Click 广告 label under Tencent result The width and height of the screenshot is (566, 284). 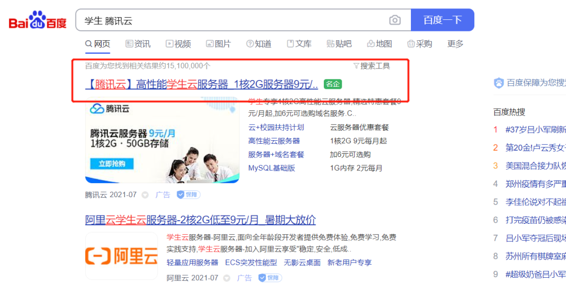point(163,195)
